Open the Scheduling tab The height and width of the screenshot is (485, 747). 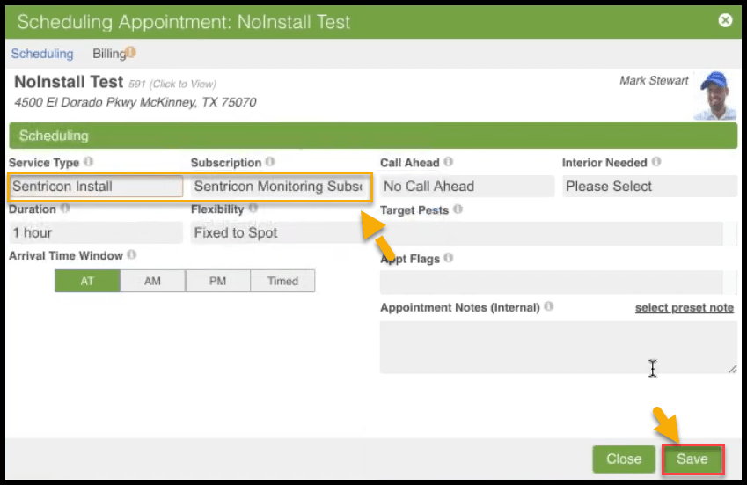click(x=42, y=54)
